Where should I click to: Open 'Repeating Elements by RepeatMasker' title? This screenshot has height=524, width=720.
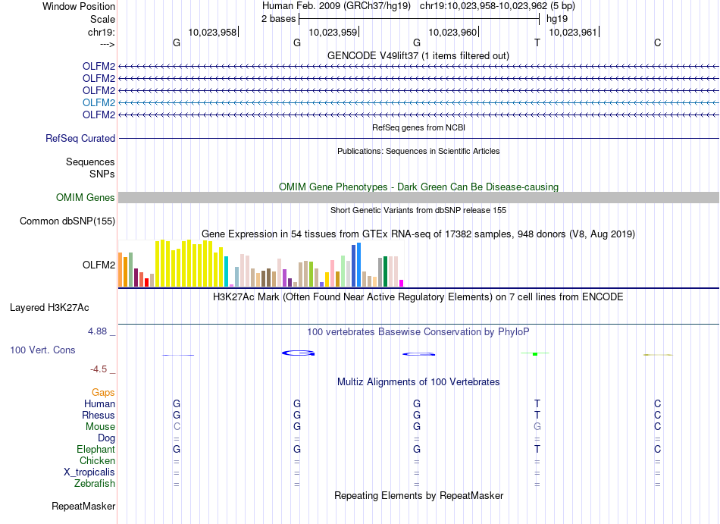pos(418,495)
